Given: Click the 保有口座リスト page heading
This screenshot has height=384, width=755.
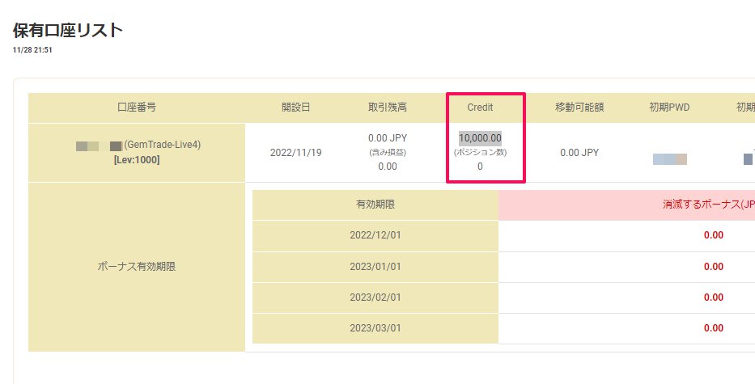Looking at the screenshot, I should tap(68, 31).
